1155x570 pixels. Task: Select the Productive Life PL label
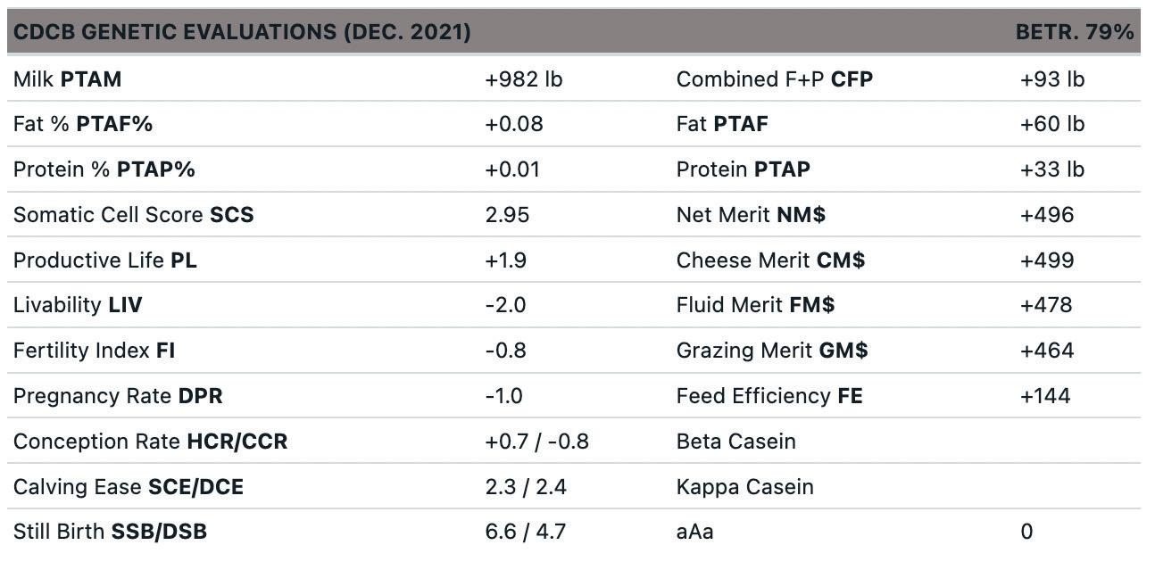[x=104, y=260]
